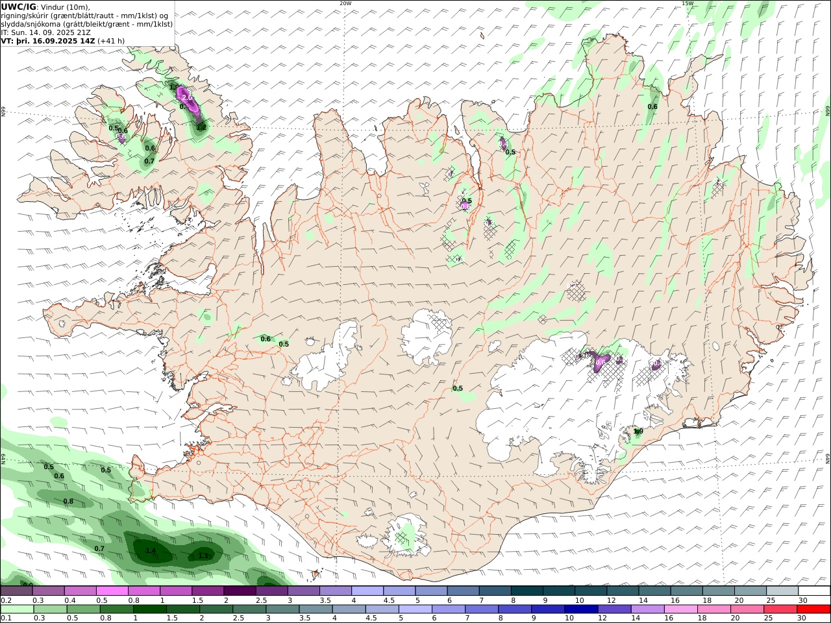Click the '0.8' rainfall value over the sea

pyautogui.click(x=68, y=501)
